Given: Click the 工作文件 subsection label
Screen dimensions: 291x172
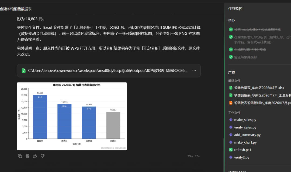Looking at the screenshot, I should point(234,113).
